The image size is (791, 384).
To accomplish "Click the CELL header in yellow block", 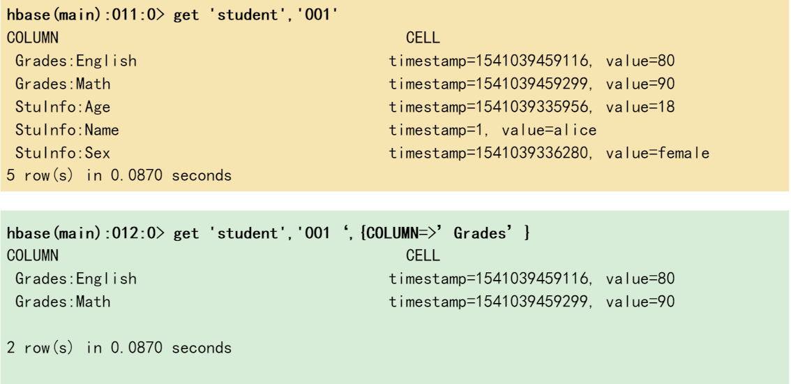I will pos(423,38).
